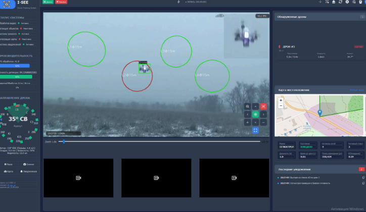Click the plus icon in top toolbar

[320, 2]
